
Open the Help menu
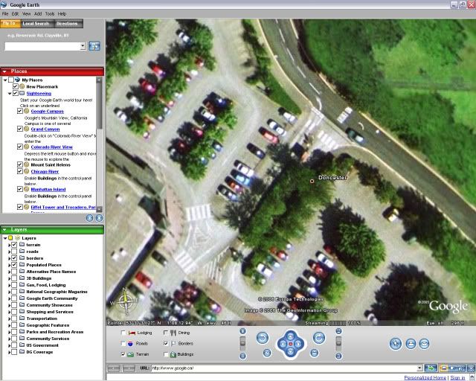62,13
